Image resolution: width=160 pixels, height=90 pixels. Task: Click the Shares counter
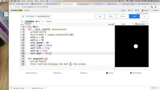tap(109, 73)
